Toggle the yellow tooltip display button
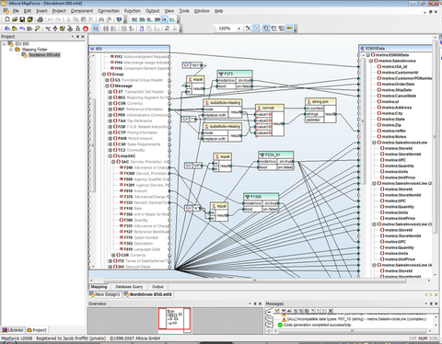This screenshot has height=344, width=442. click(289, 29)
